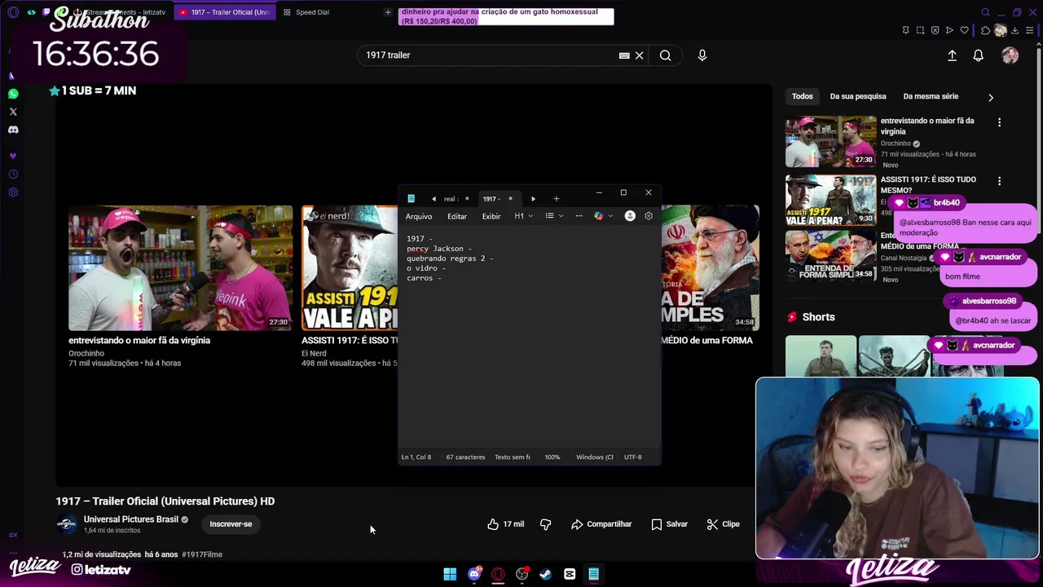Open the browser snapshot tool icon

click(x=920, y=30)
